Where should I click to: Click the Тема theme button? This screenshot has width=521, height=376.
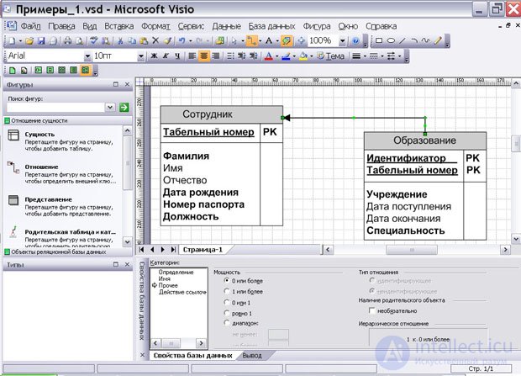[330, 56]
